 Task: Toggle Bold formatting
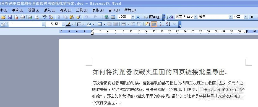(252, 17)
